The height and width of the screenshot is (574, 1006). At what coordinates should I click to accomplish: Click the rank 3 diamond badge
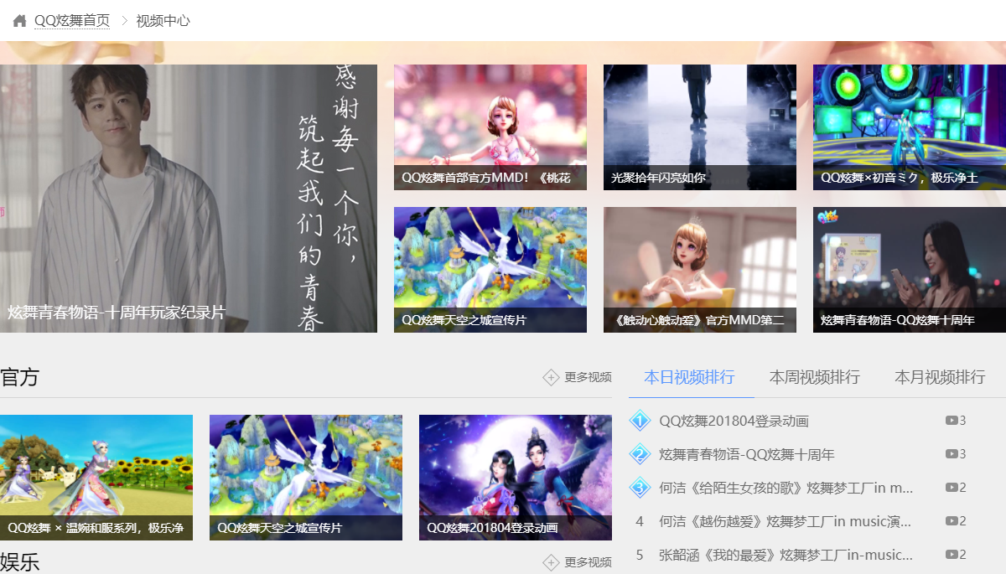(640, 488)
